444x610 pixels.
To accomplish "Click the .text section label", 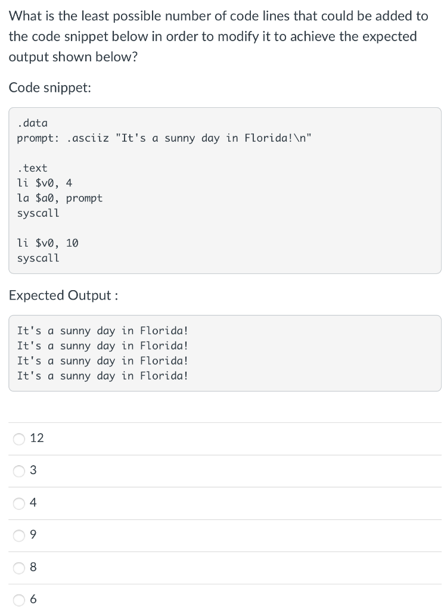I will [32, 168].
